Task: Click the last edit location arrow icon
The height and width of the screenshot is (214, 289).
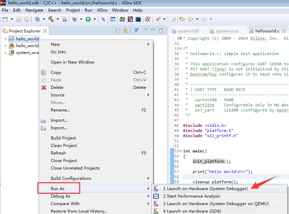Action: tap(182, 19)
